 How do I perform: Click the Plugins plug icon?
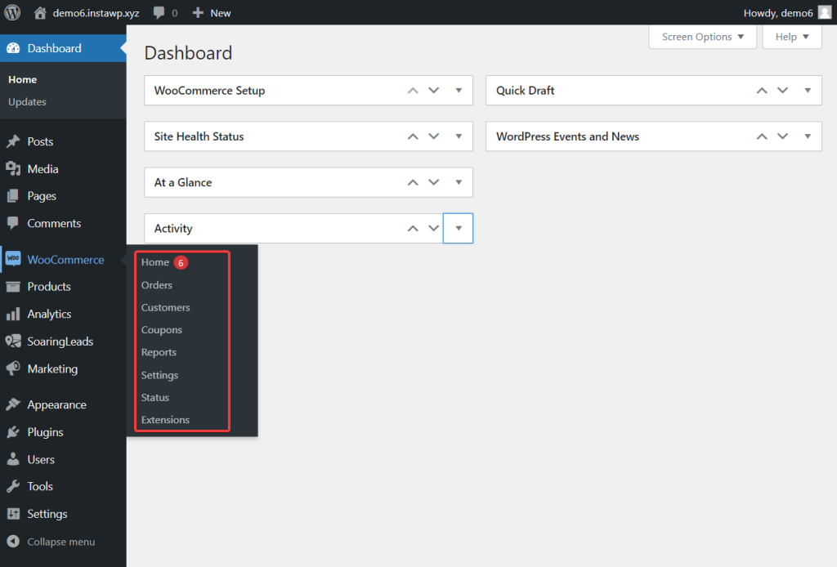(13, 431)
